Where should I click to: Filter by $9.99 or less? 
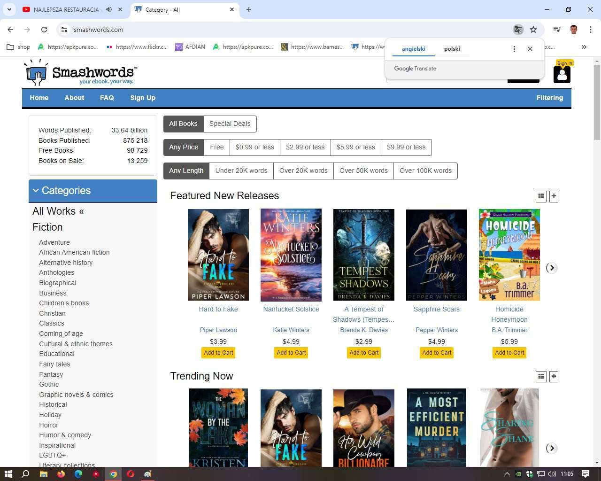coord(406,147)
